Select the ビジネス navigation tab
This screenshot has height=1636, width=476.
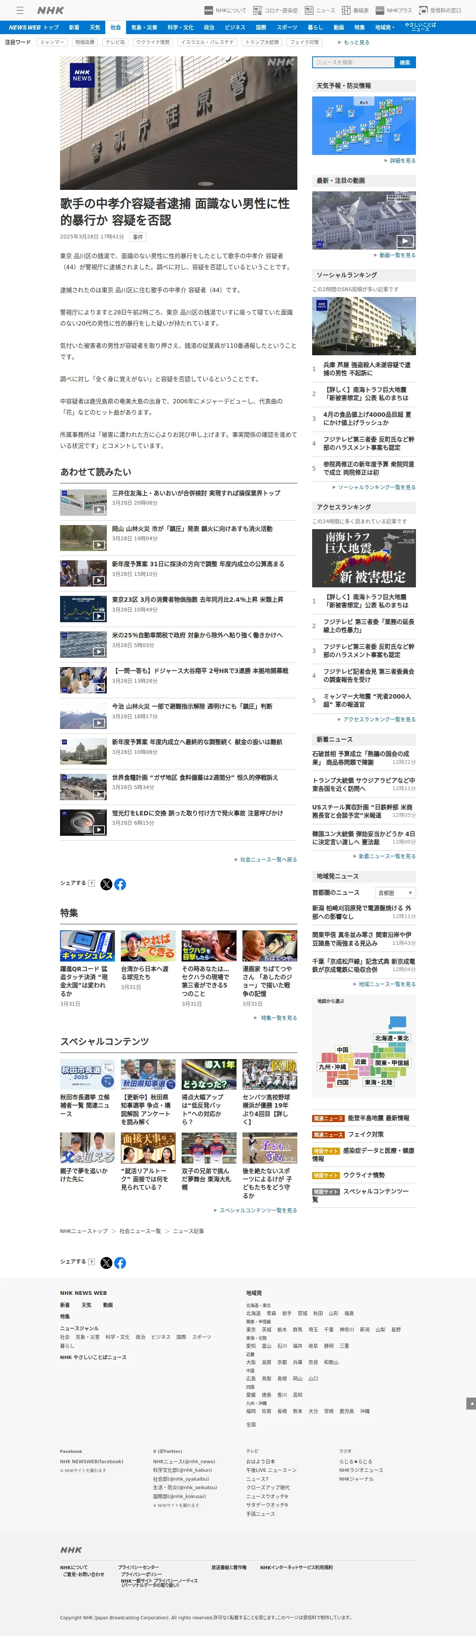[235, 27]
